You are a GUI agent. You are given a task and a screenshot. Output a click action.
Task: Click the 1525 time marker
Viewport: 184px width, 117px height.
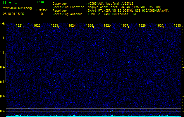[x=90, y=26]
